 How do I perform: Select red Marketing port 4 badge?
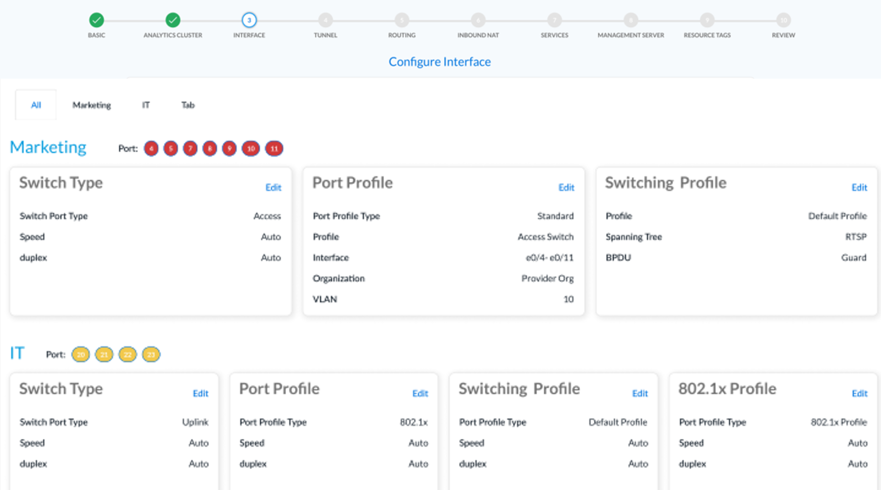[x=151, y=149]
